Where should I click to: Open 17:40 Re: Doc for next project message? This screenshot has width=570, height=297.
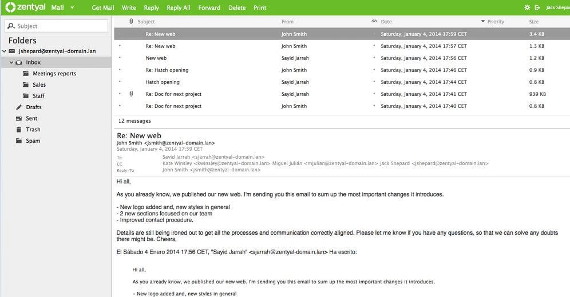tap(342, 106)
